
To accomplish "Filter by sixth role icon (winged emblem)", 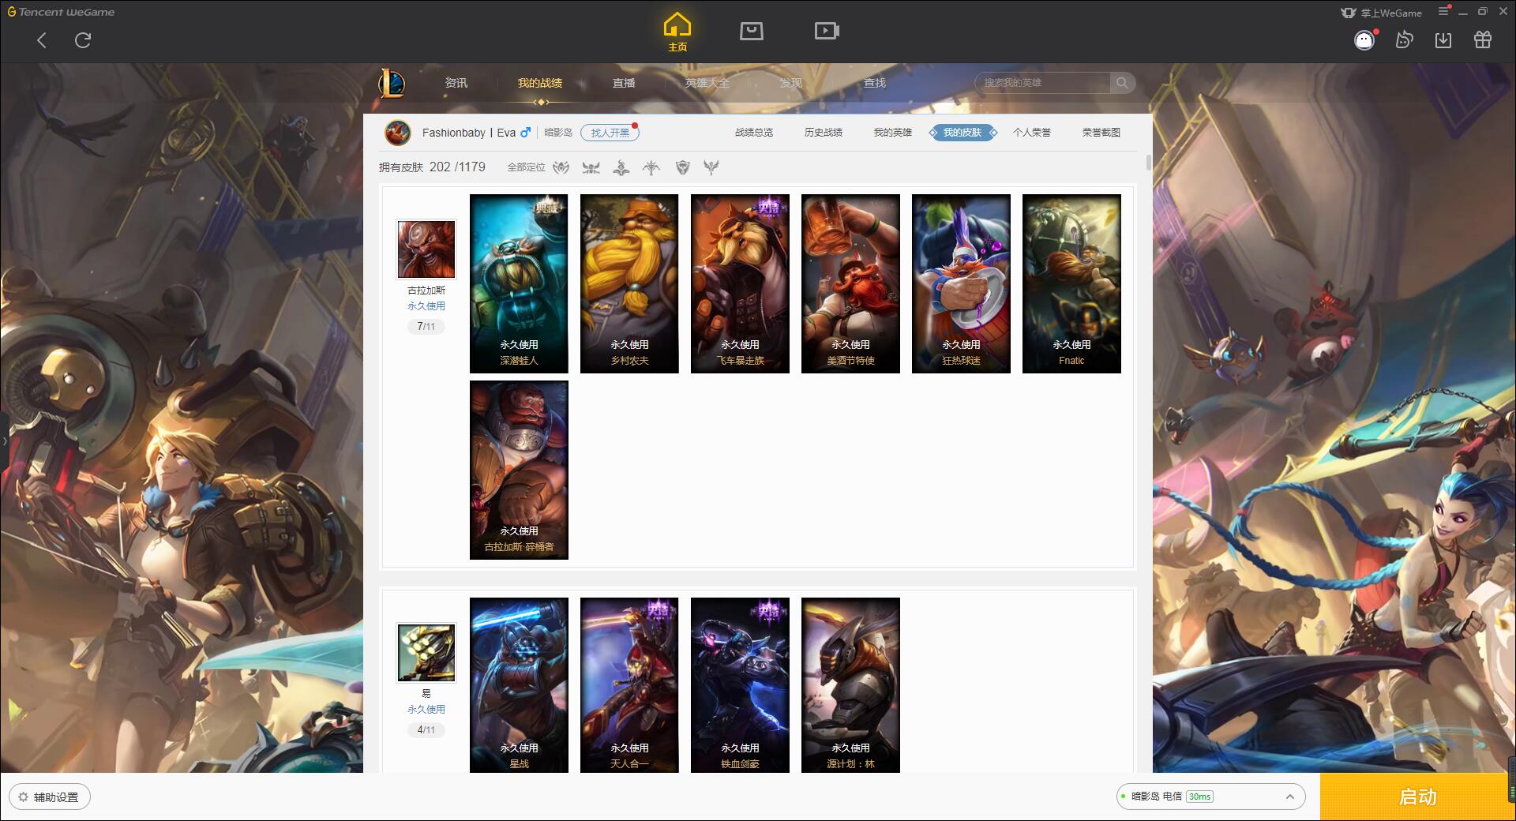I will (711, 167).
